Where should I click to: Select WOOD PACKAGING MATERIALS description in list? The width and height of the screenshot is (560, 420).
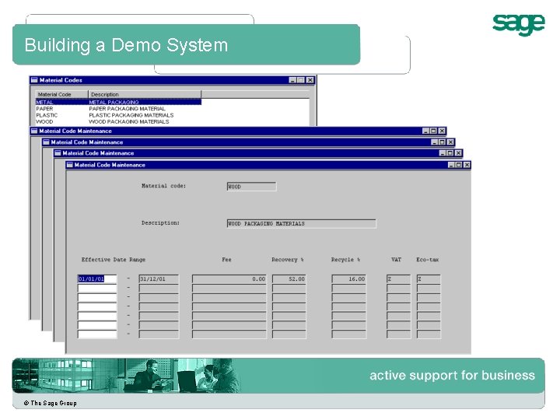(x=129, y=121)
